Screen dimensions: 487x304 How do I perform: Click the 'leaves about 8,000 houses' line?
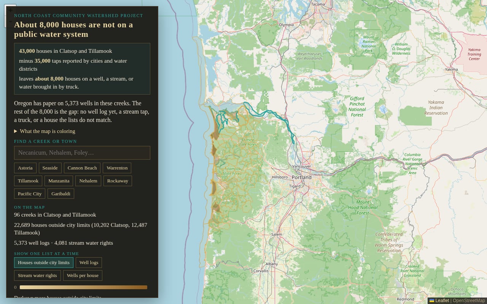click(x=76, y=82)
